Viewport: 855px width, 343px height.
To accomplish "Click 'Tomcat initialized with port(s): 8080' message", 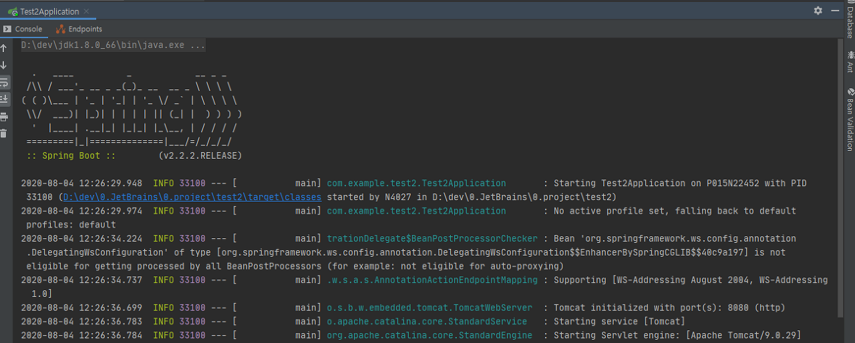I will pos(669,308).
